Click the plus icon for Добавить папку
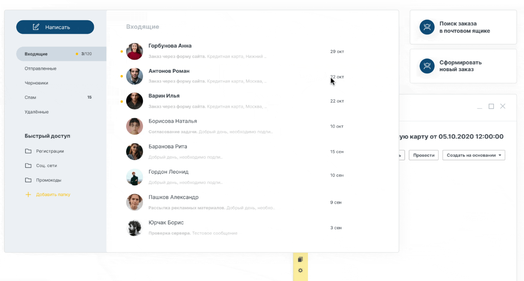 point(28,195)
